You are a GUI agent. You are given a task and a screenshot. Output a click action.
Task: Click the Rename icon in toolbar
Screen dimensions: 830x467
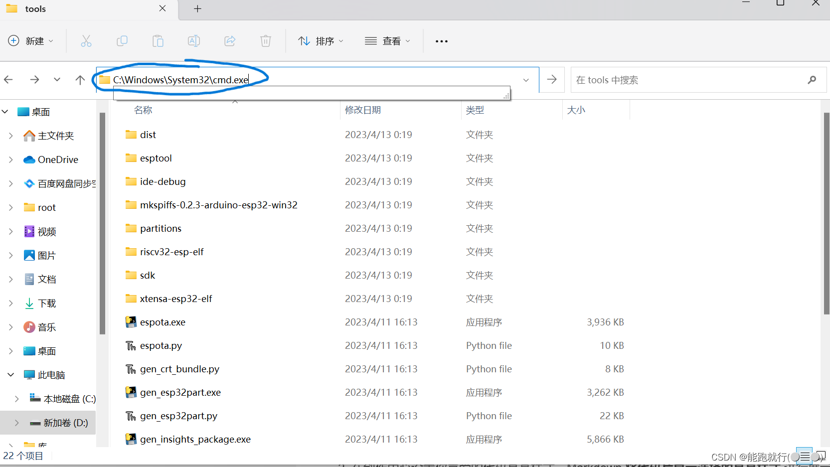194,41
